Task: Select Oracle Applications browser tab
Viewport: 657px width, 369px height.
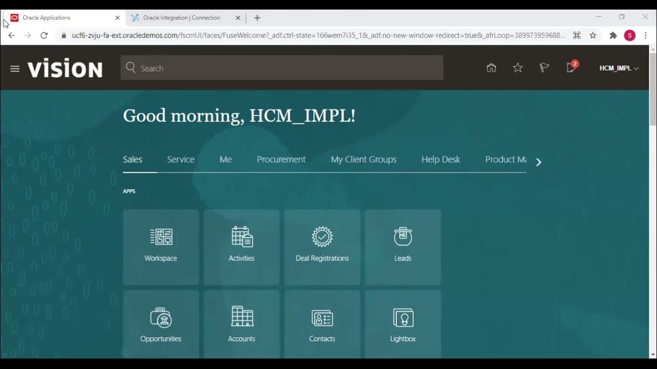Action: 66,18
